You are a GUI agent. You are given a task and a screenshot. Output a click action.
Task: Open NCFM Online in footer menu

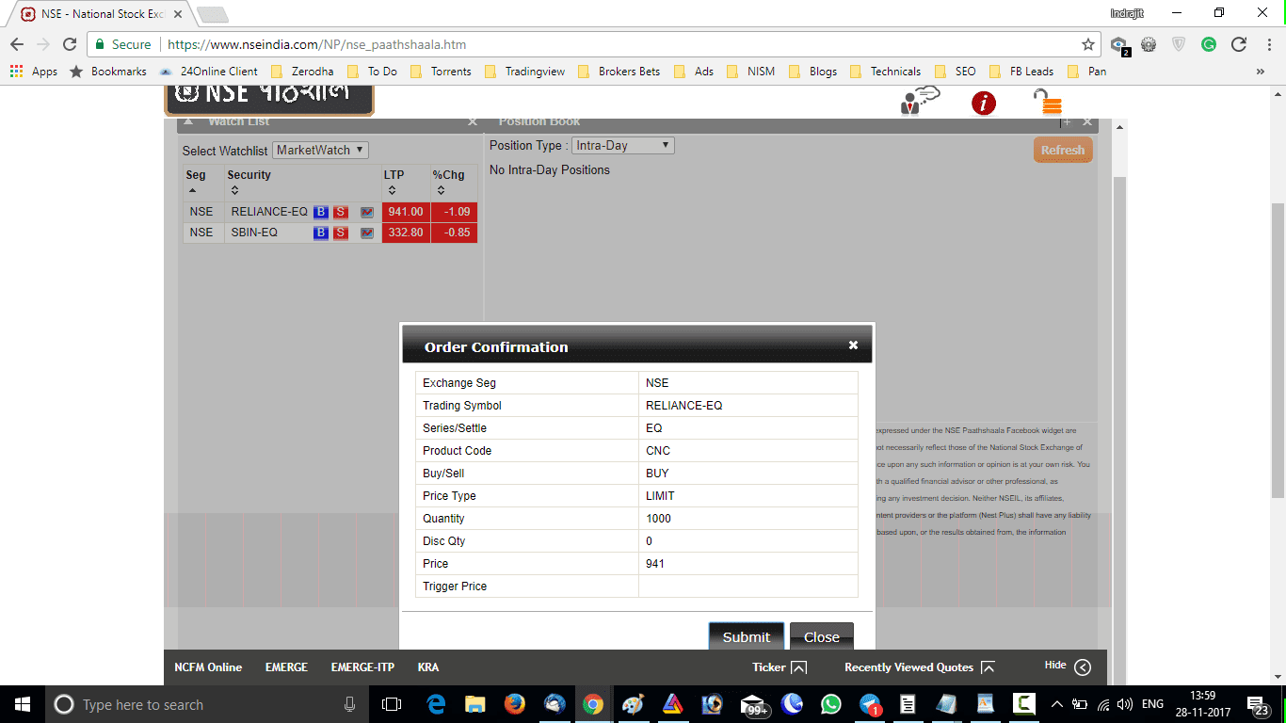point(208,667)
